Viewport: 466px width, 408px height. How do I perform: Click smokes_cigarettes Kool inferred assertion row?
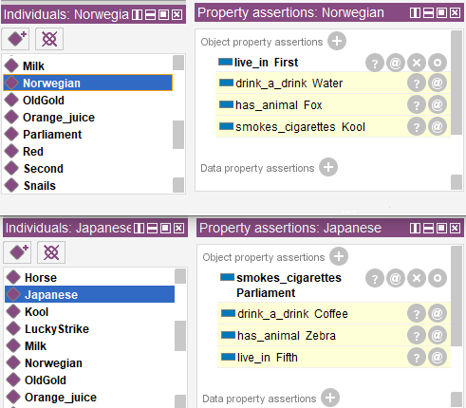[x=333, y=127]
